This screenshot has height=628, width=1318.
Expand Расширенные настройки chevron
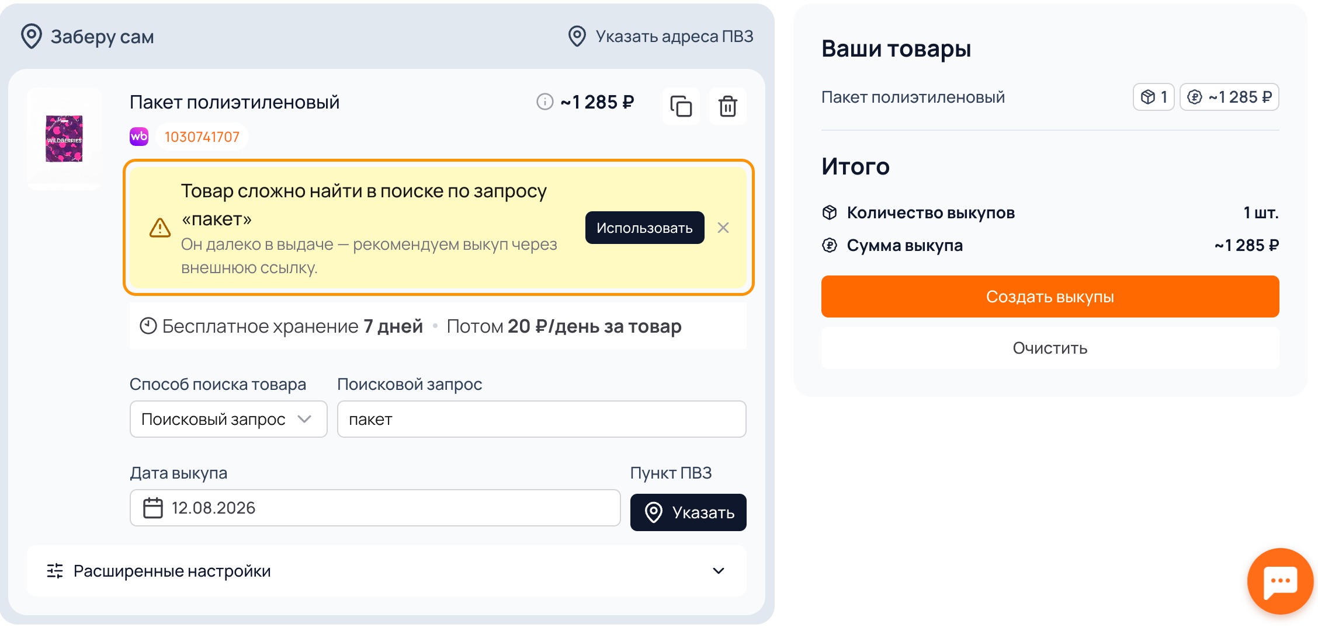tap(719, 571)
